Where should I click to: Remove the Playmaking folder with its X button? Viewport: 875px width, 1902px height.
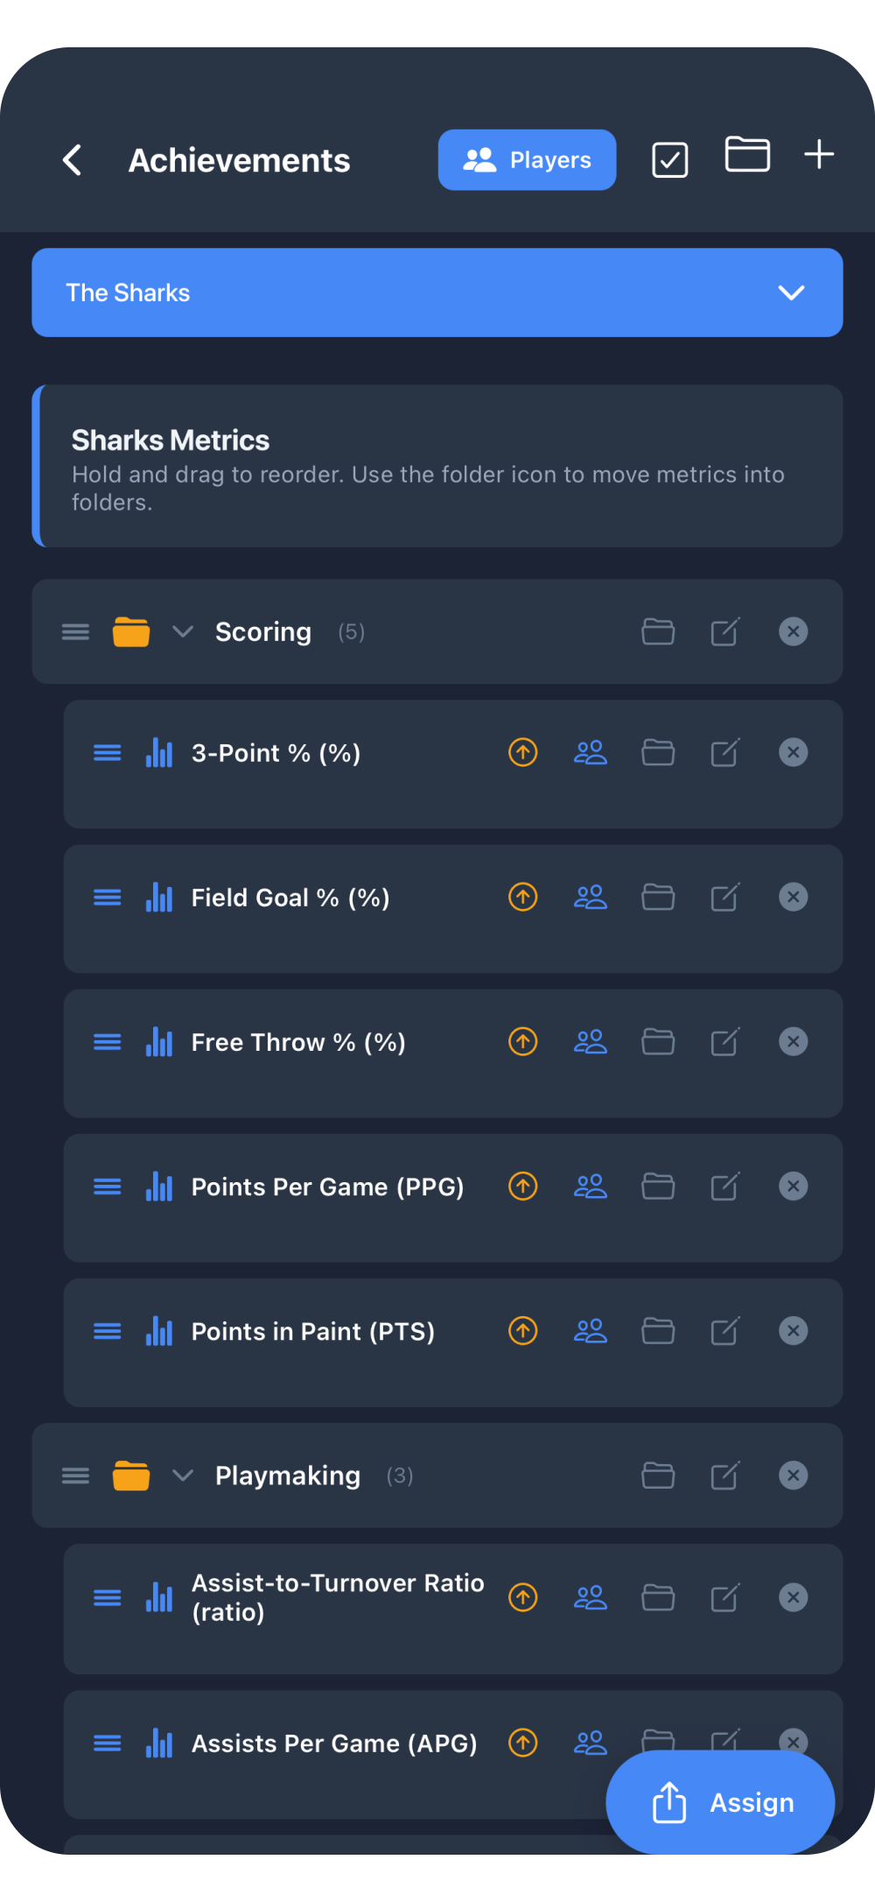click(x=793, y=1475)
